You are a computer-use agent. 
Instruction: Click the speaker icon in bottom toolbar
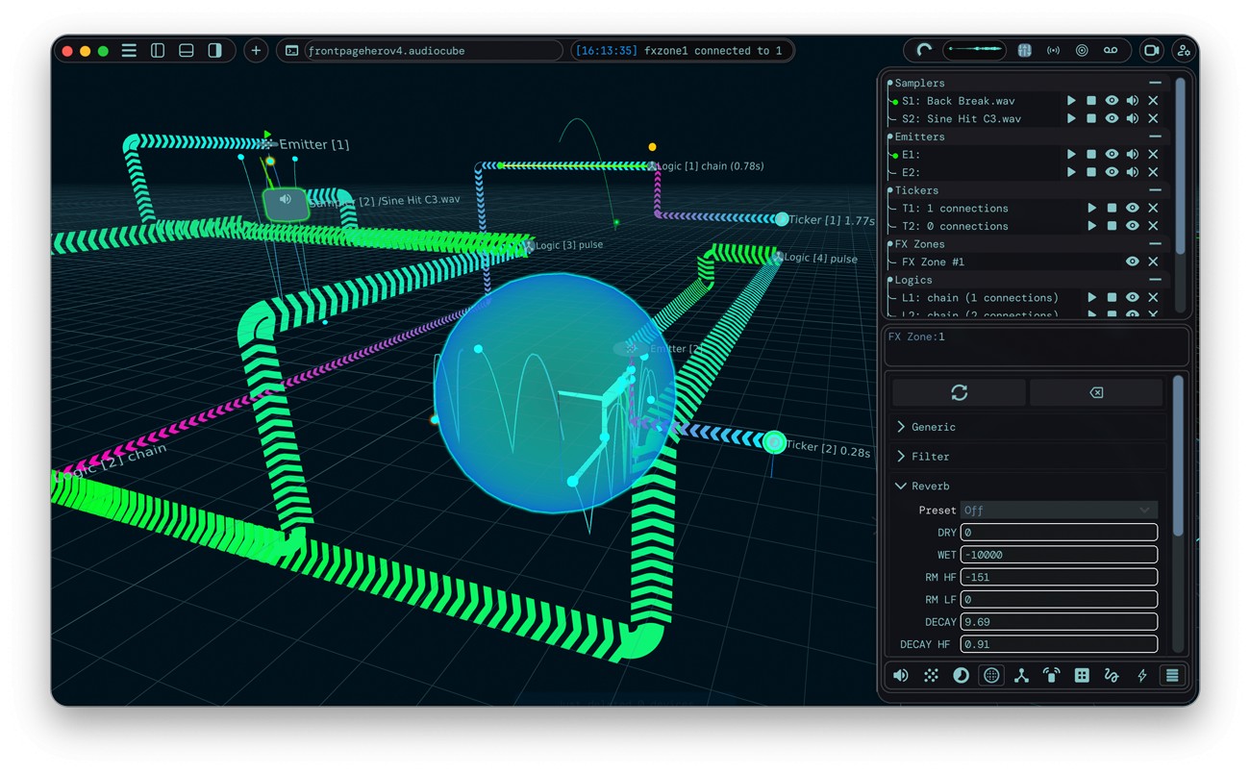pyautogui.click(x=900, y=676)
